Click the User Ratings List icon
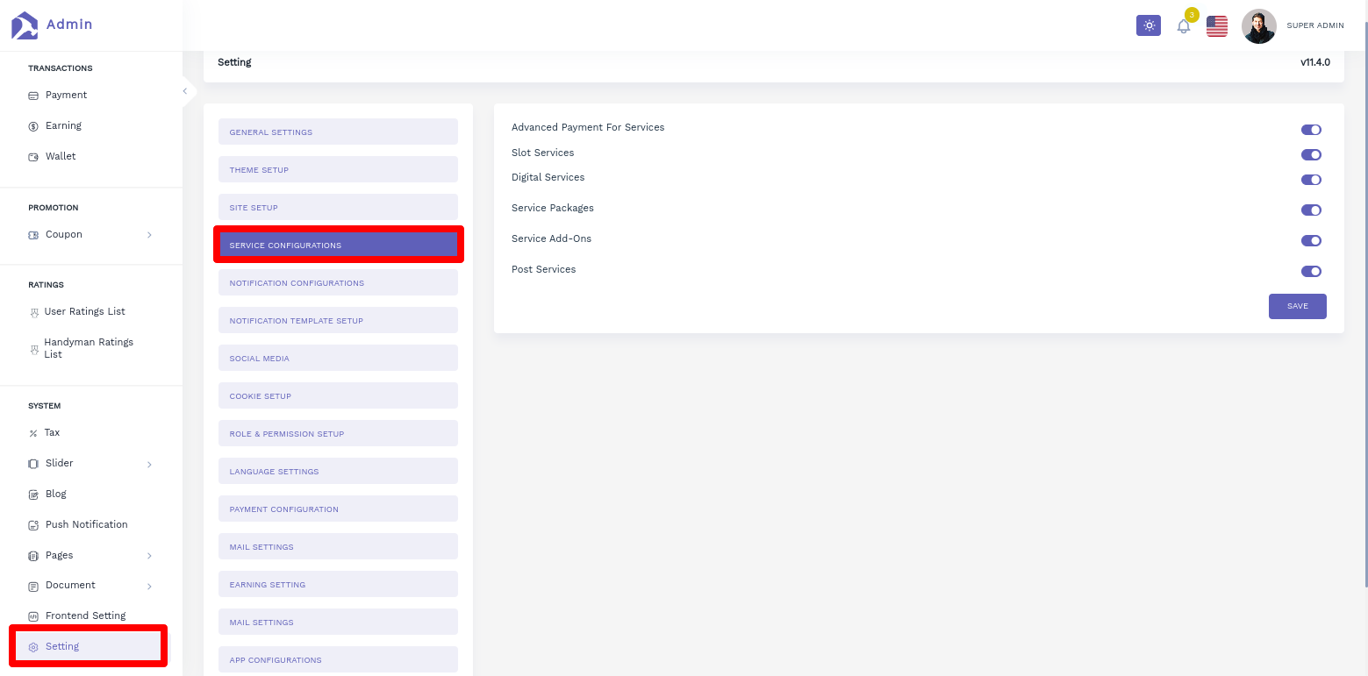Image resolution: width=1368 pixels, height=676 pixels. click(34, 312)
